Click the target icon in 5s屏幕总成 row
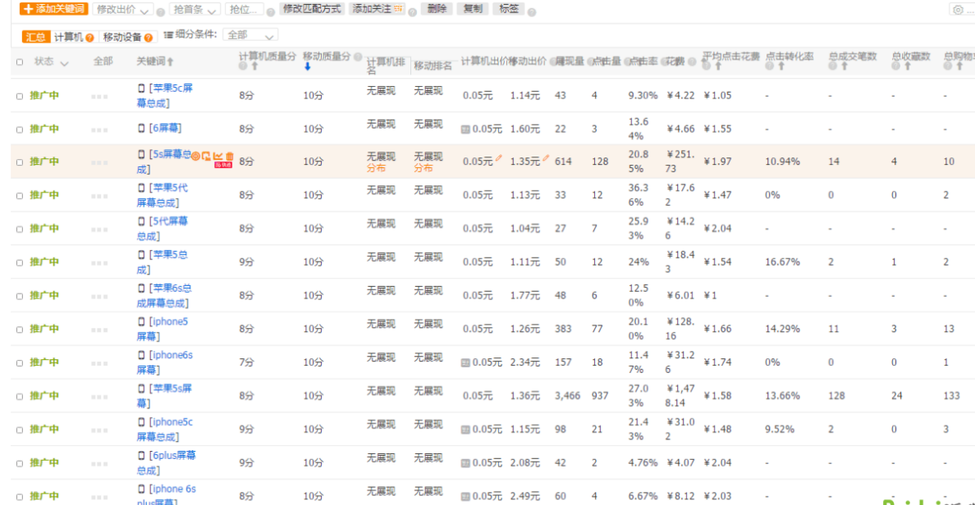Screen dimensions: 975x505 click(x=195, y=157)
